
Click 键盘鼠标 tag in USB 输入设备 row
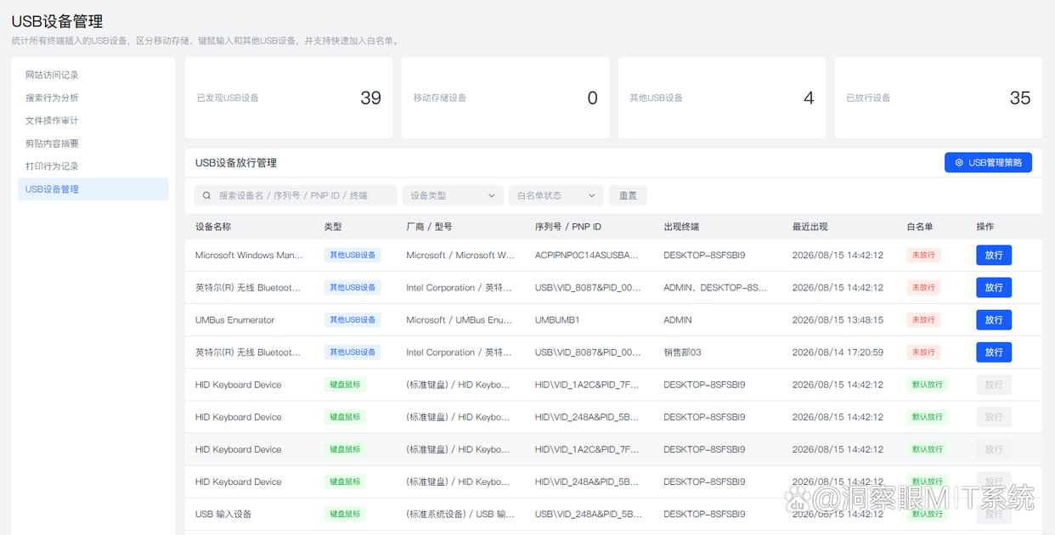345,514
